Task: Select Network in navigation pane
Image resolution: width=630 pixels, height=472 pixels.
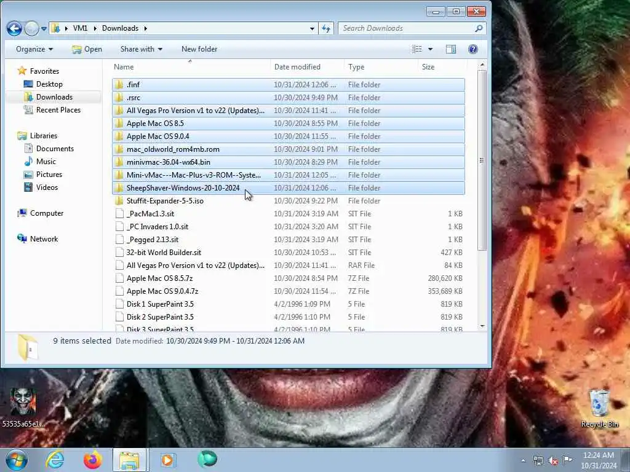Action: pos(38,239)
